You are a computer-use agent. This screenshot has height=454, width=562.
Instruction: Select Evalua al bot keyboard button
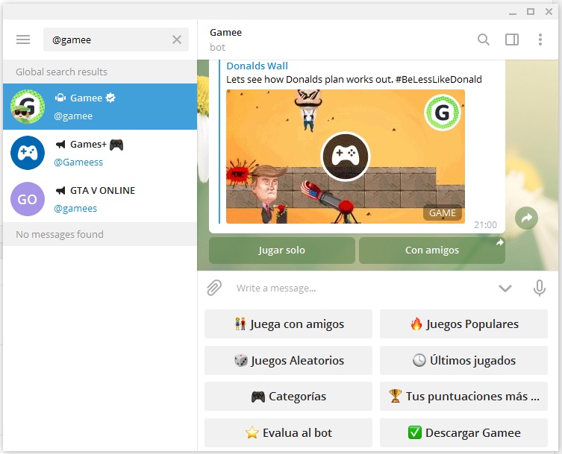point(289,433)
